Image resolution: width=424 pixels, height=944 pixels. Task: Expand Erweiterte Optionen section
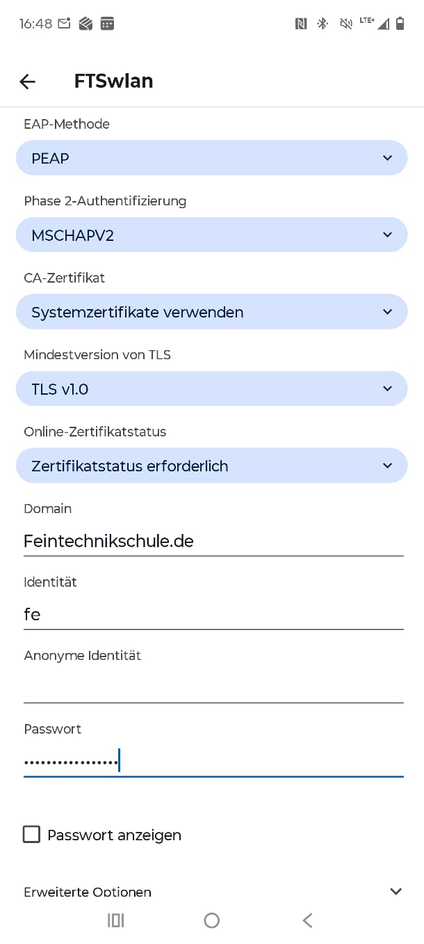tap(211, 891)
